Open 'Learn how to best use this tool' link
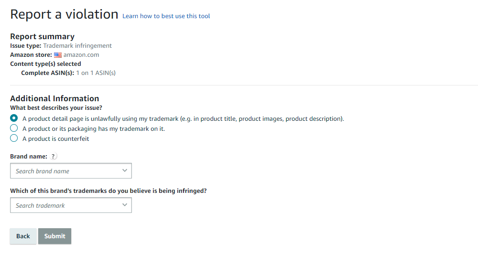Screen dimensions: 478x254 (x=166, y=16)
